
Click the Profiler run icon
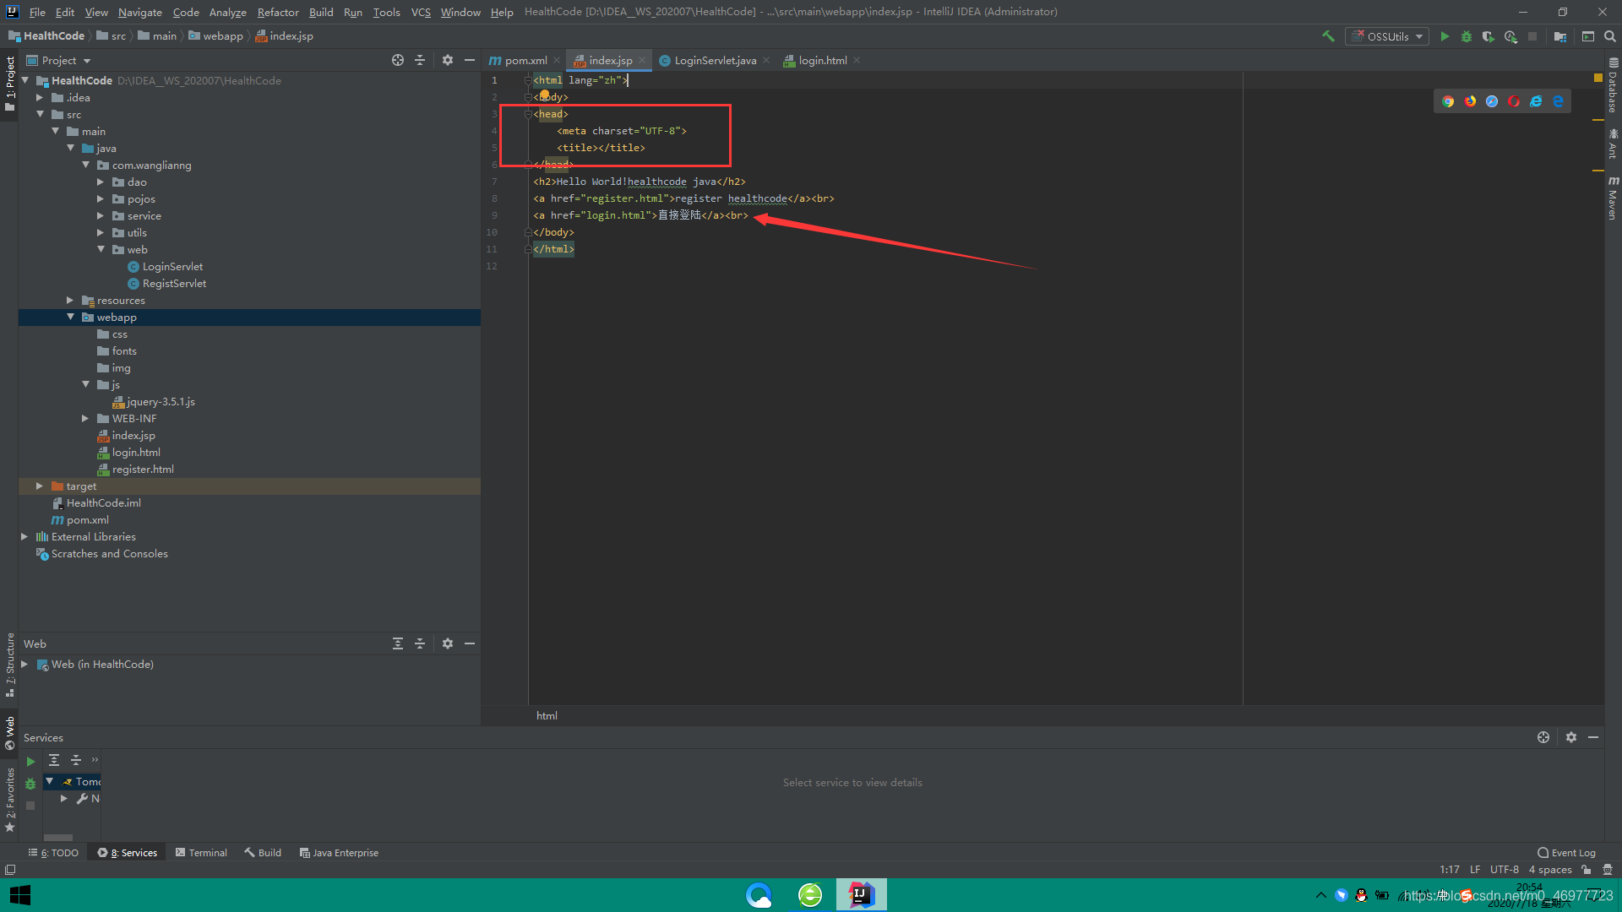[x=1510, y=36]
